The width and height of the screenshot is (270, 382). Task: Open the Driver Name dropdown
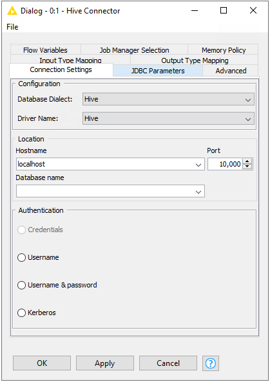point(168,118)
